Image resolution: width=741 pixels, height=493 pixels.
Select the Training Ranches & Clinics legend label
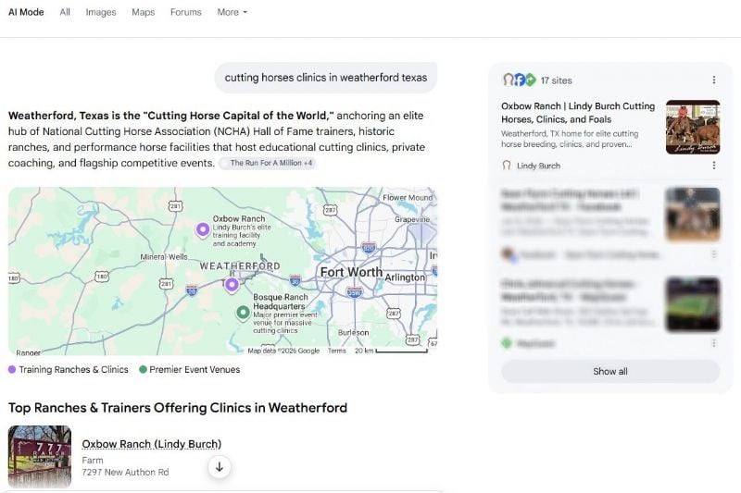pyautogui.click(x=74, y=369)
